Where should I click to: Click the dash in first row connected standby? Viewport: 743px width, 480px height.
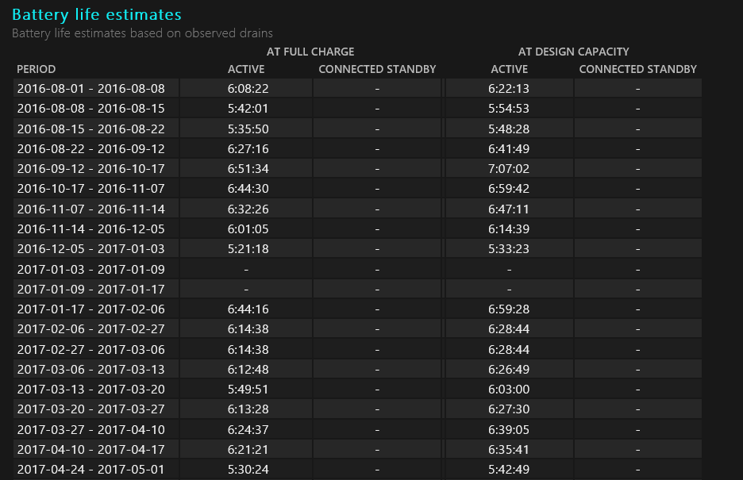click(377, 87)
